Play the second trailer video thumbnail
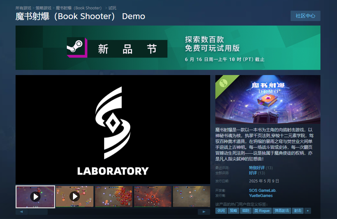This screenshot has width=337, height=219. [x=75, y=196]
